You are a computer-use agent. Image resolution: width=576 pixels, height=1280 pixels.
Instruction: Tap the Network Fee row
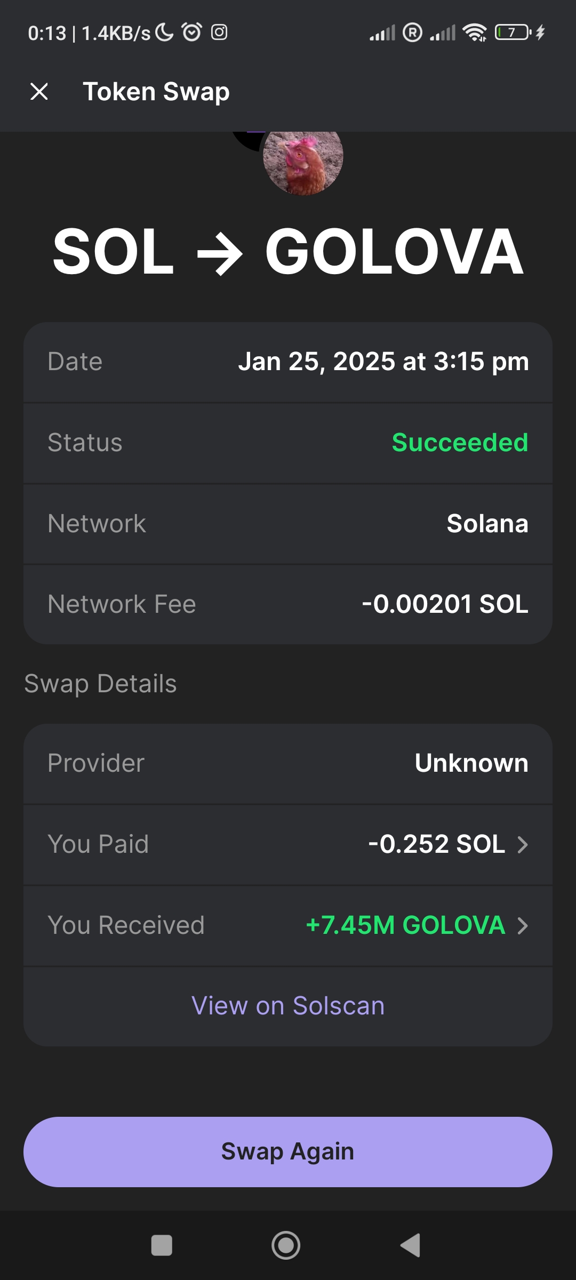pyautogui.click(x=288, y=604)
